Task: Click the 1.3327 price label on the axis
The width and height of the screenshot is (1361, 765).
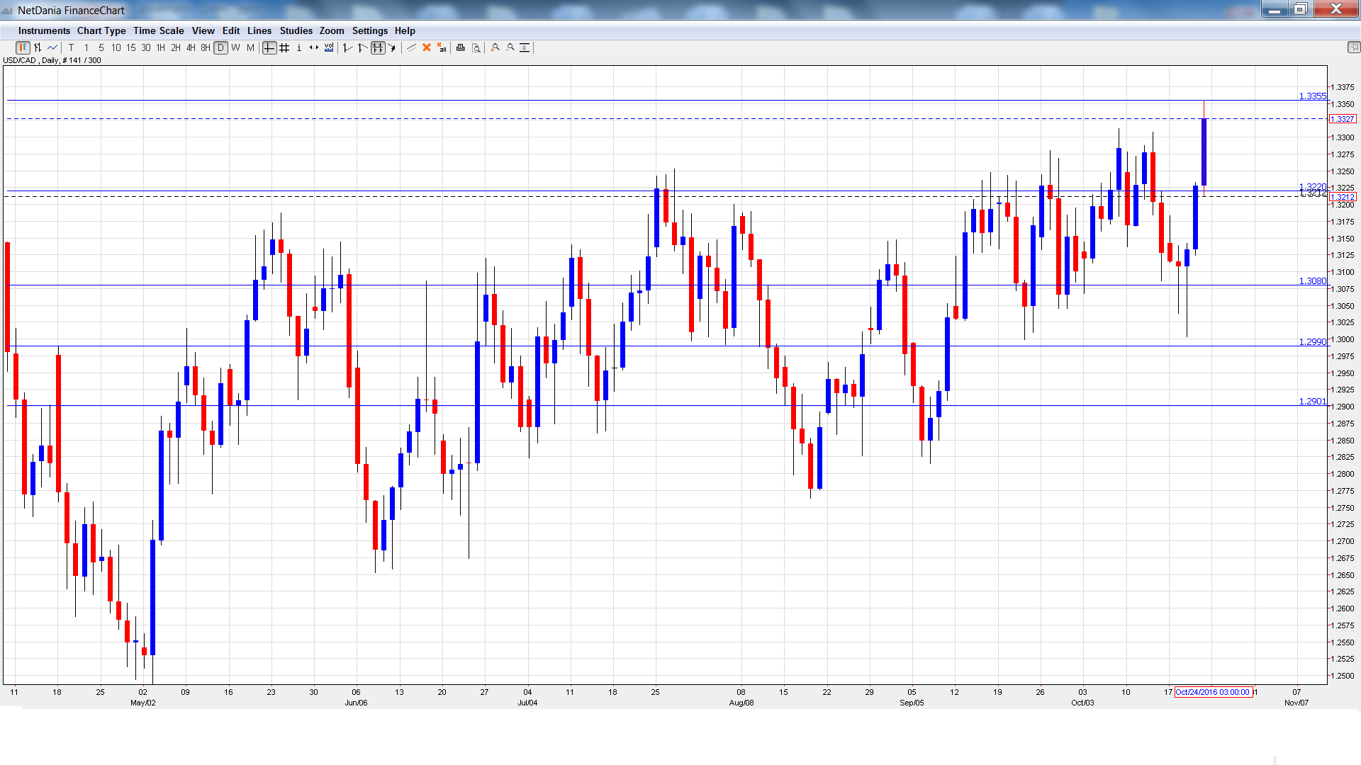Action: pyautogui.click(x=1343, y=119)
